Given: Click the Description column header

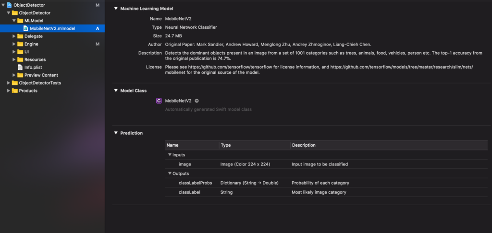Looking at the screenshot, I should point(389,145).
